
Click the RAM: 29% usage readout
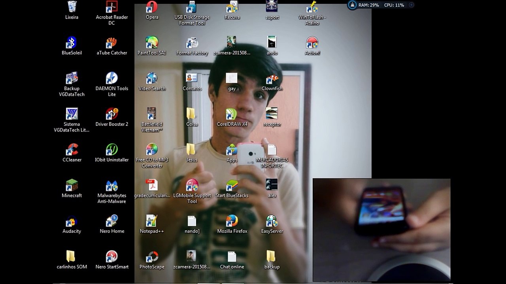point(368,5)
